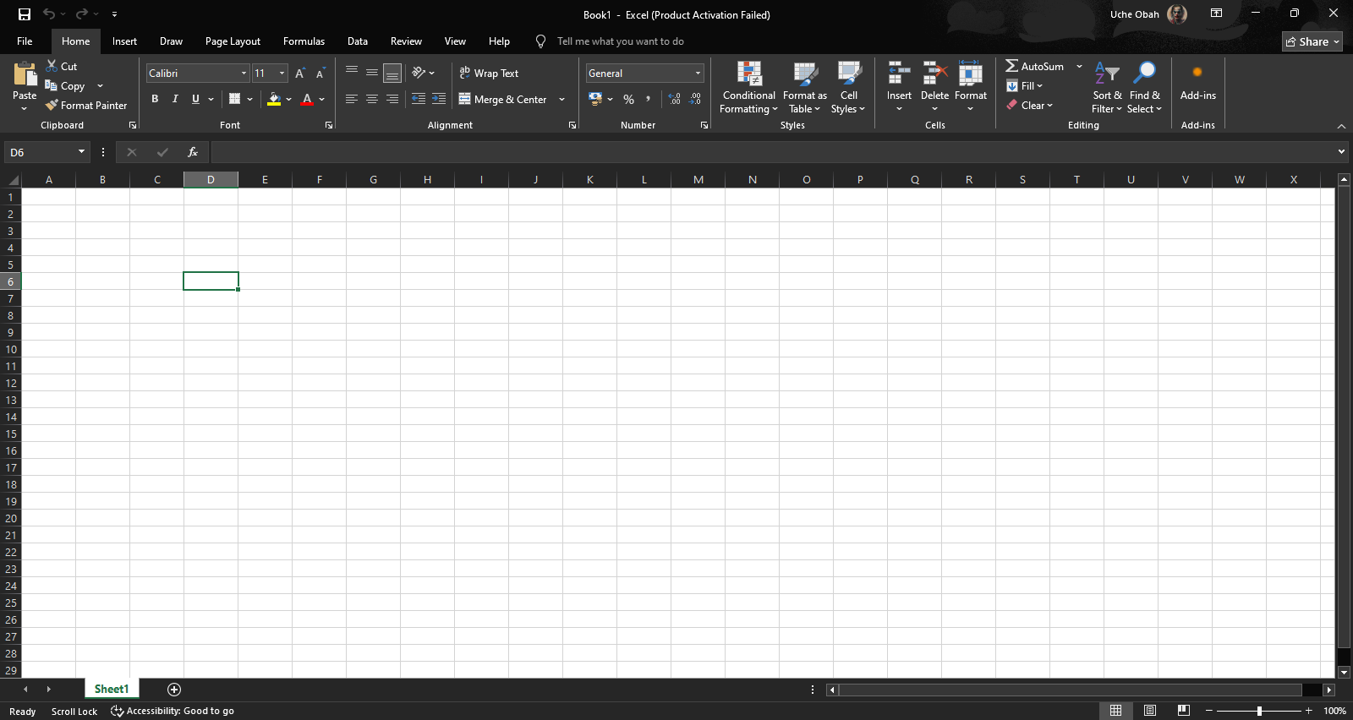Screen dimensions: 1353x720
Task: Open Ribbon Display Options icon
Action: [x=1216, y=14]
